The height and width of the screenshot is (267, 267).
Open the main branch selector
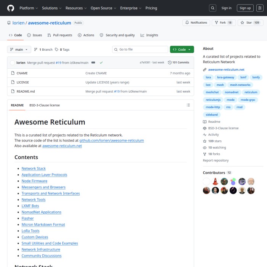(x=19, y=50)
